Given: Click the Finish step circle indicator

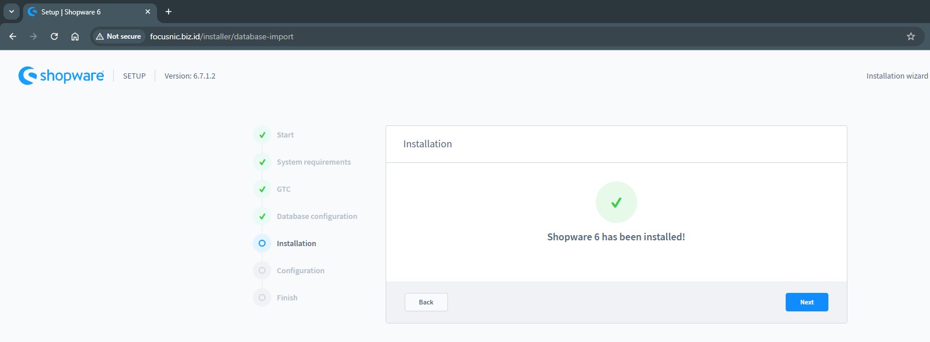Looking at the screenshot, I should [262, 298].
